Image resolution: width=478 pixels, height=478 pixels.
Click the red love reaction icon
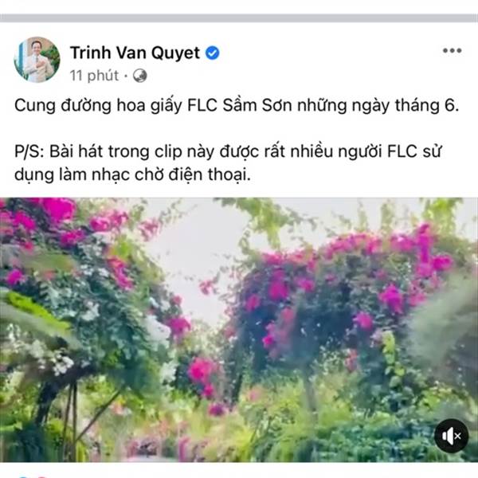point(41,476)
